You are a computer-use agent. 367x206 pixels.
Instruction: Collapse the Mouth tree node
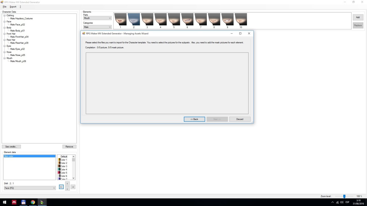click(4, 58)
